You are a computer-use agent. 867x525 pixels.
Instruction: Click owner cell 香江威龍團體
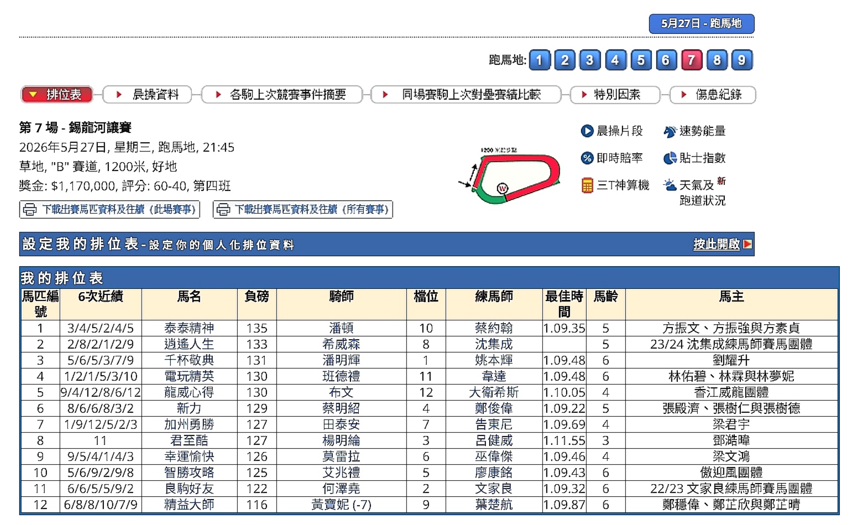click(x=731, y=392)
